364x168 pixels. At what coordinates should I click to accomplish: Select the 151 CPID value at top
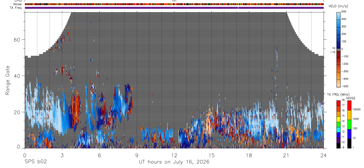tap(174, 1)
